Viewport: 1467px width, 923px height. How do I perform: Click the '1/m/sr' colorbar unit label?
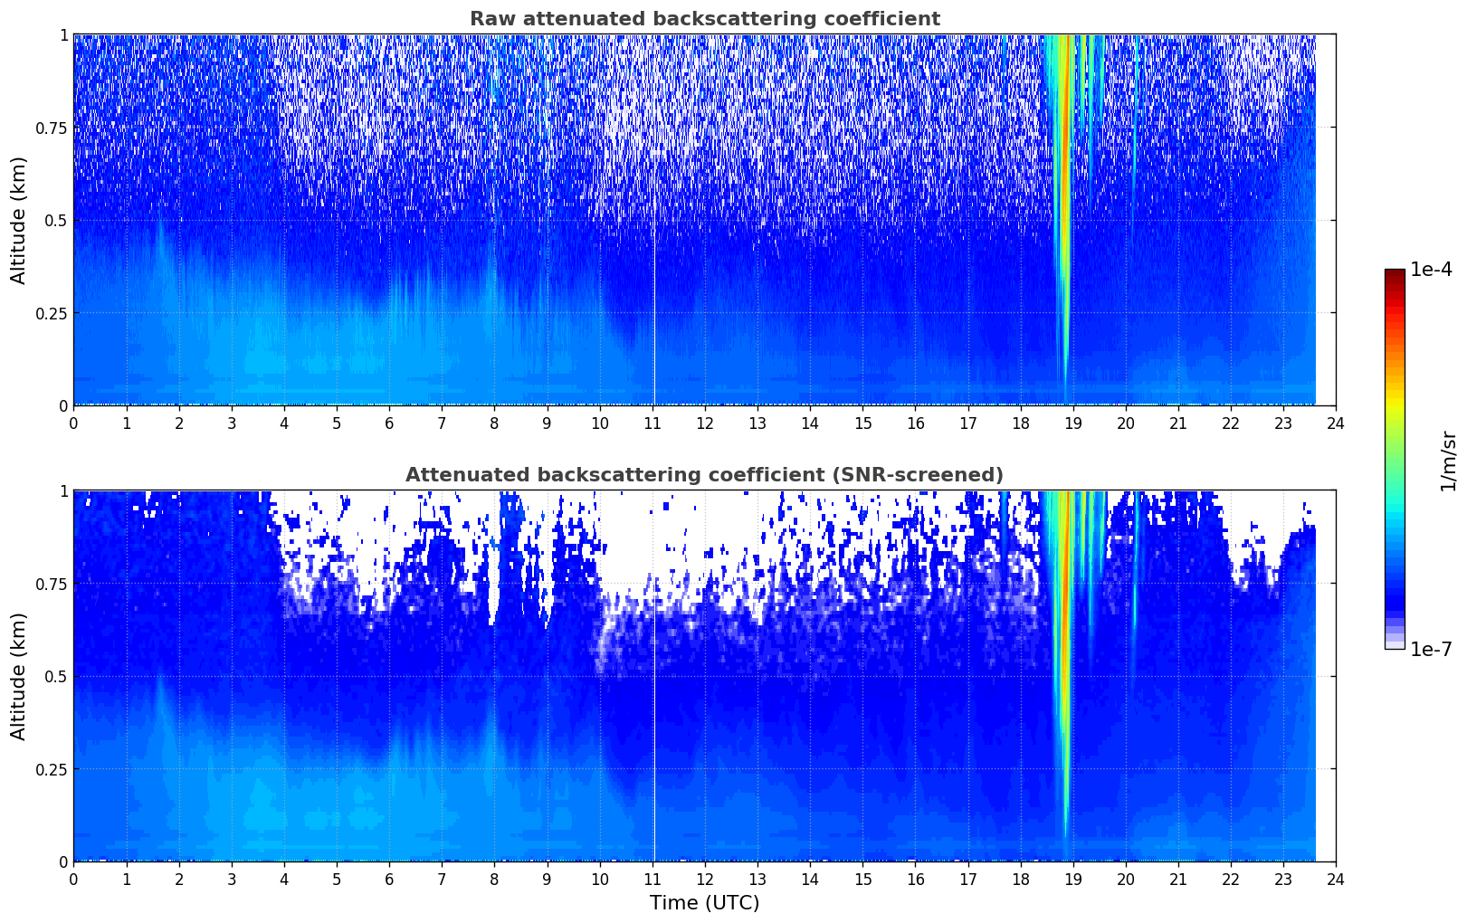(x=1448, y=461)
